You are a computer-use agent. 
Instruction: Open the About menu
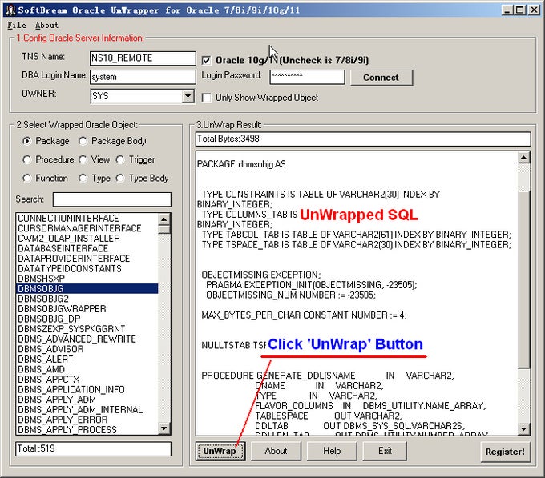coord(47,25)
